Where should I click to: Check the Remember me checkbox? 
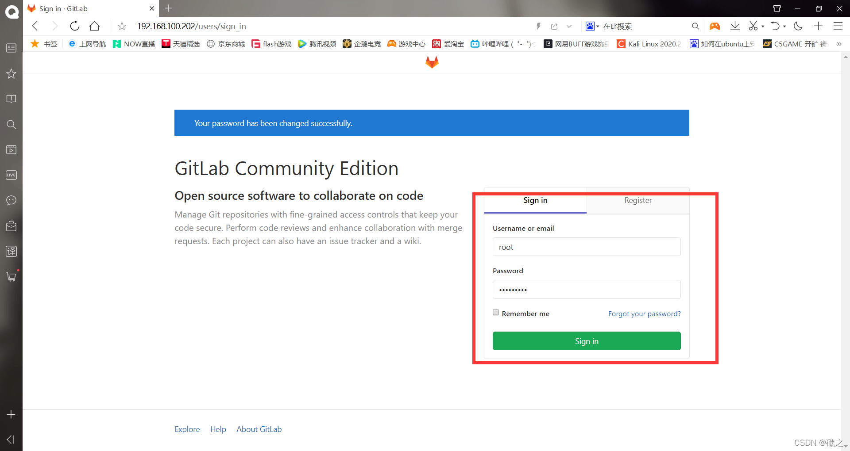click(x=496, y=312)
